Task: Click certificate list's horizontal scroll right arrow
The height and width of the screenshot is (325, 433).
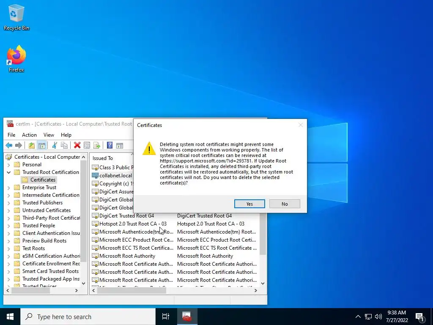Action: pyautogui.click(x=256, y=290)
